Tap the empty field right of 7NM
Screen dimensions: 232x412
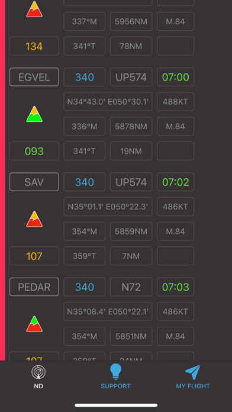pyautogui.click(x=176, y=256)
